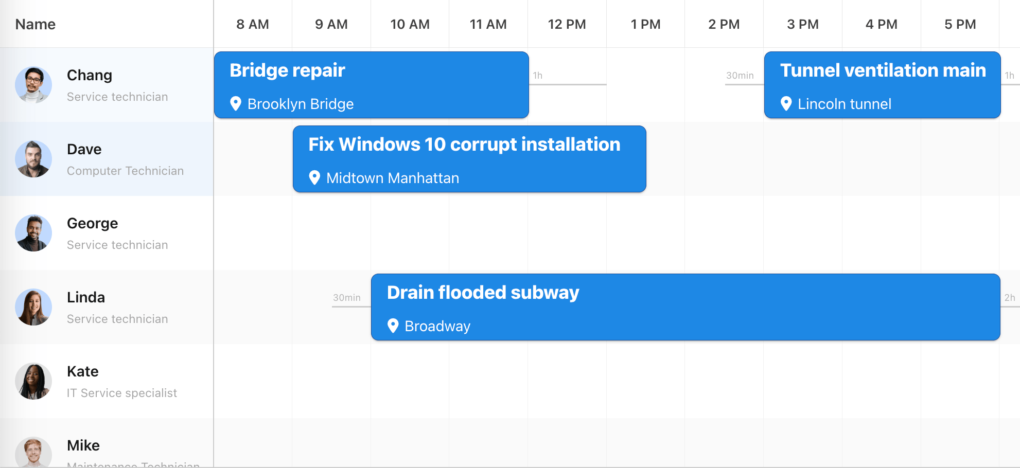Click the 12 PM time header
The image size is (1020, 468).
567,24
